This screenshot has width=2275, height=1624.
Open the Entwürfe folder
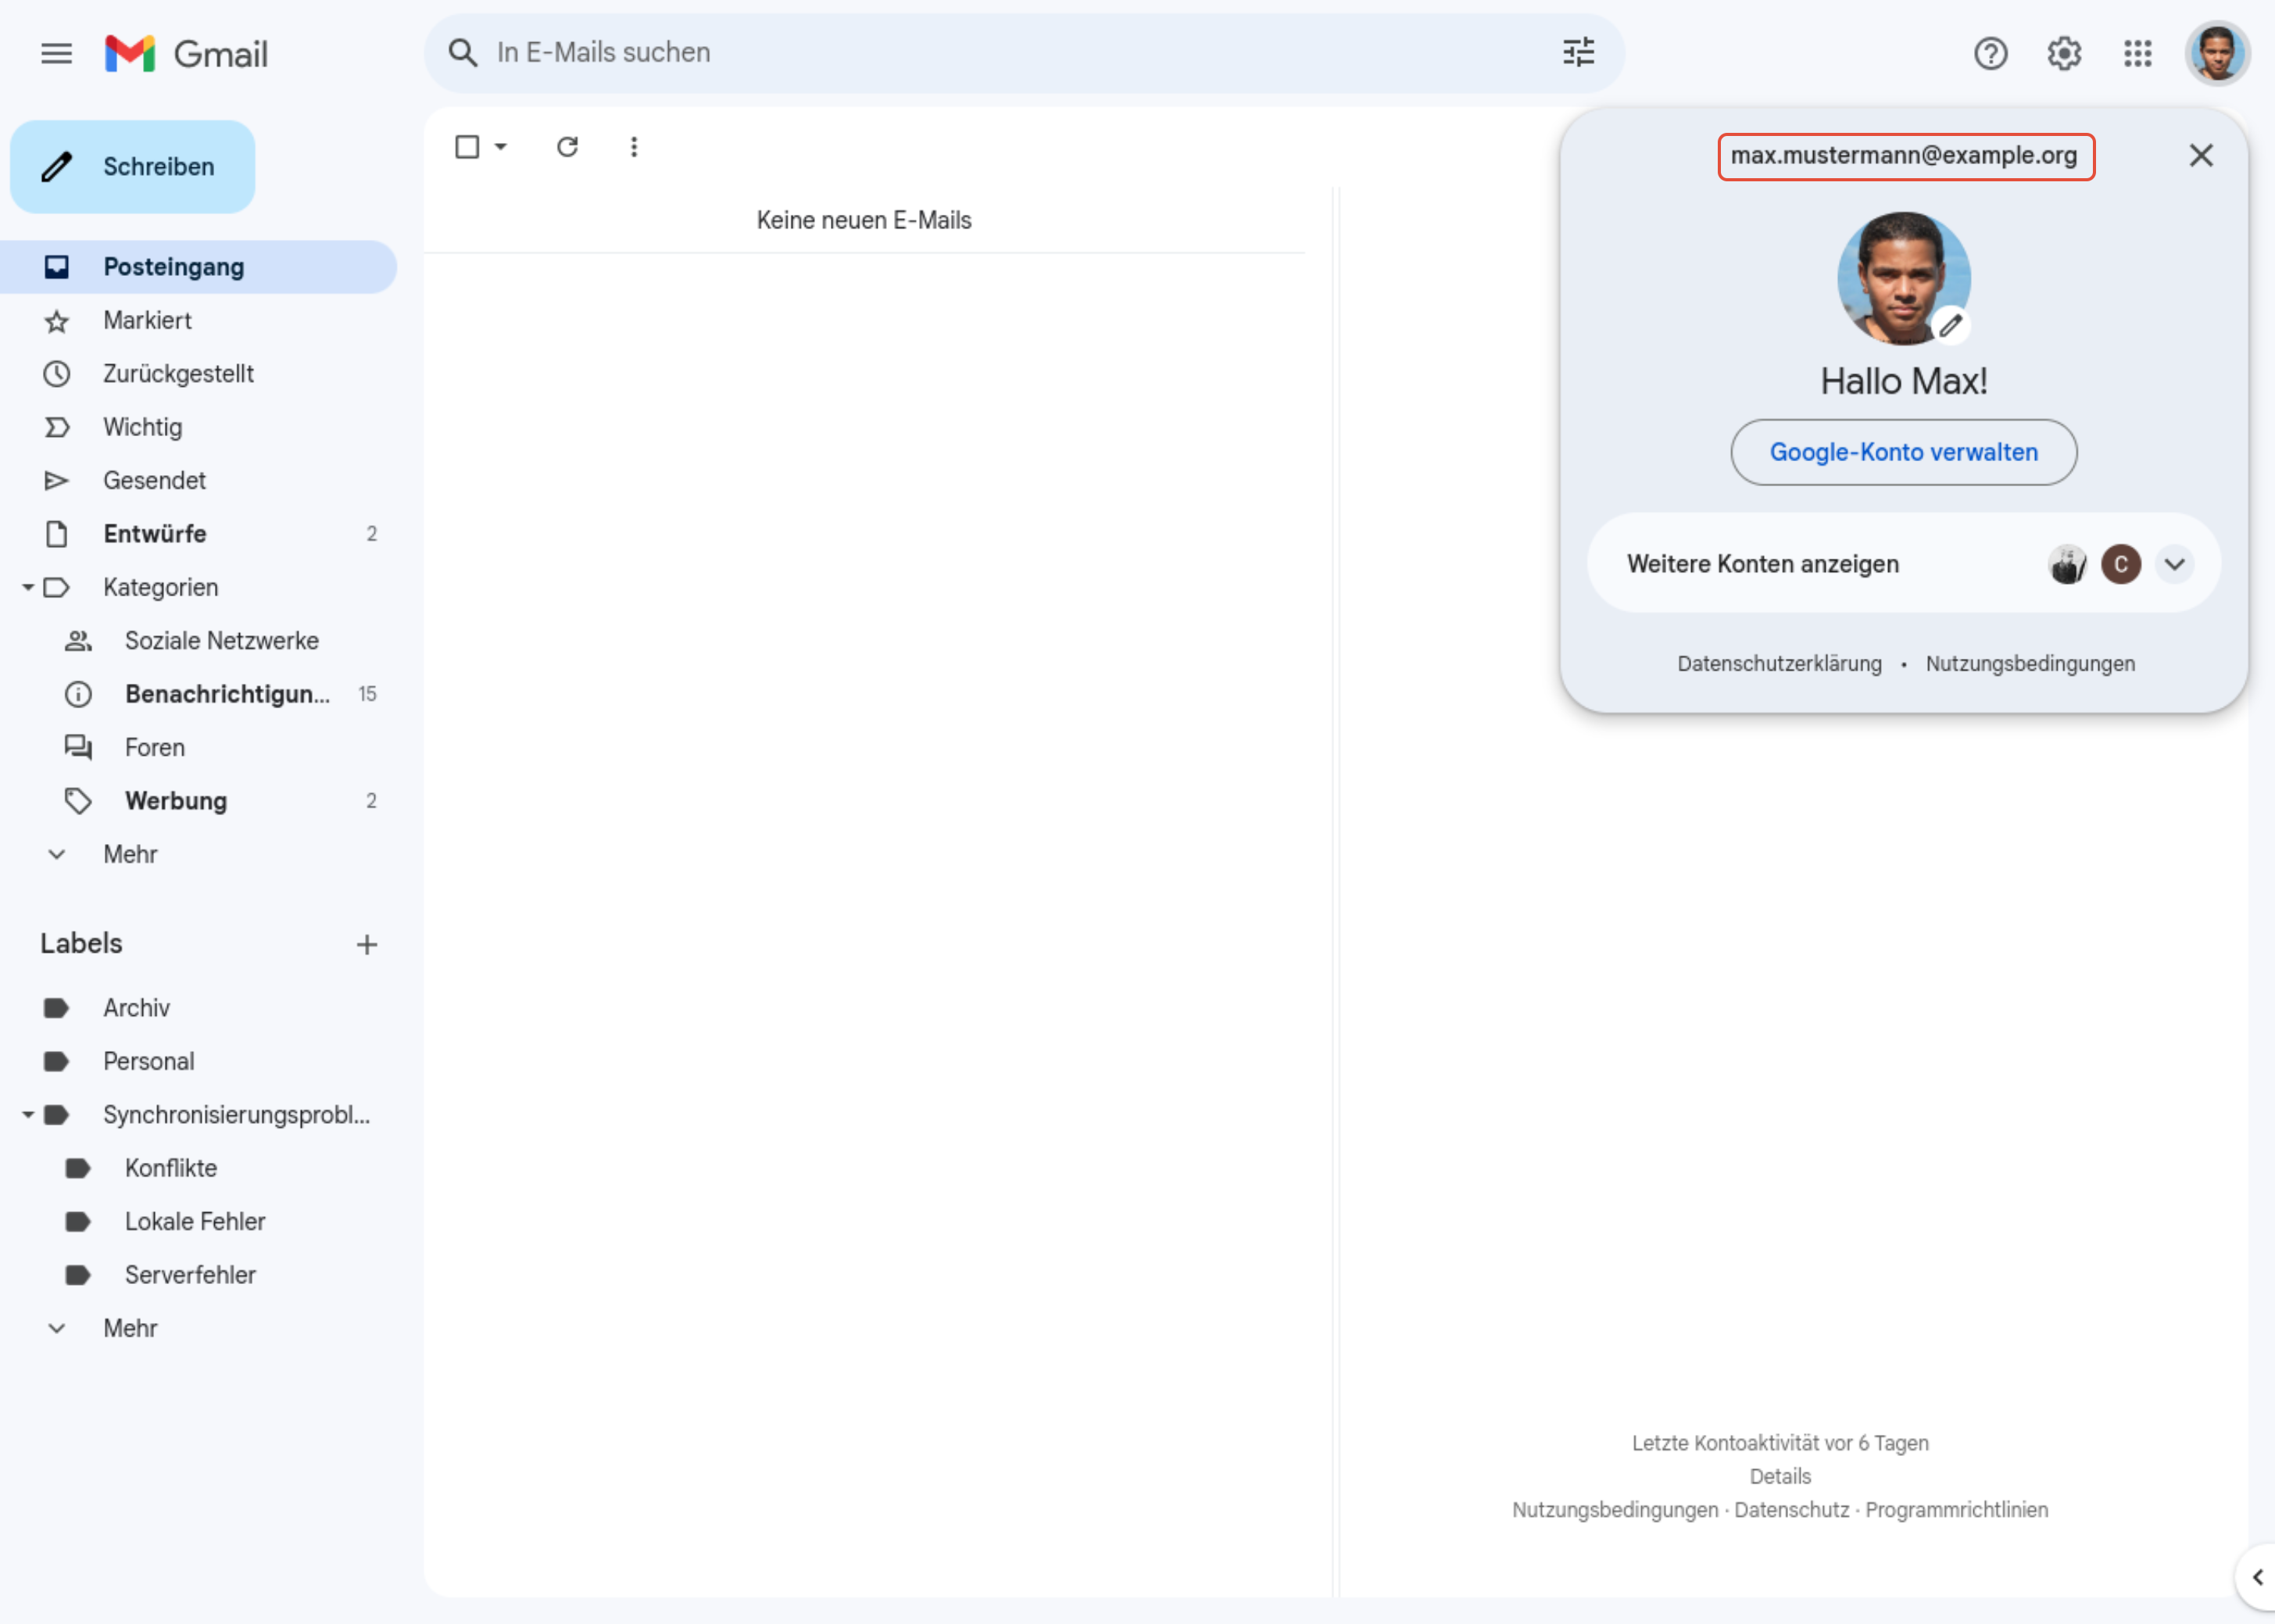click(155, 534)
